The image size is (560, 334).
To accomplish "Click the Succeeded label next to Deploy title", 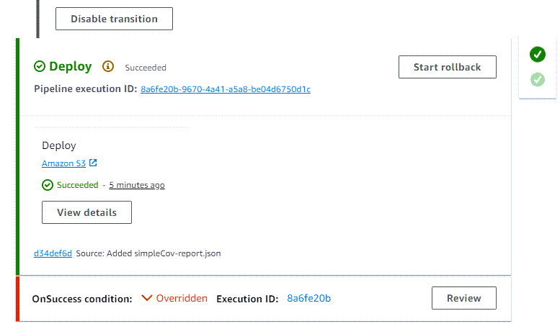I will tap(146, 68).
